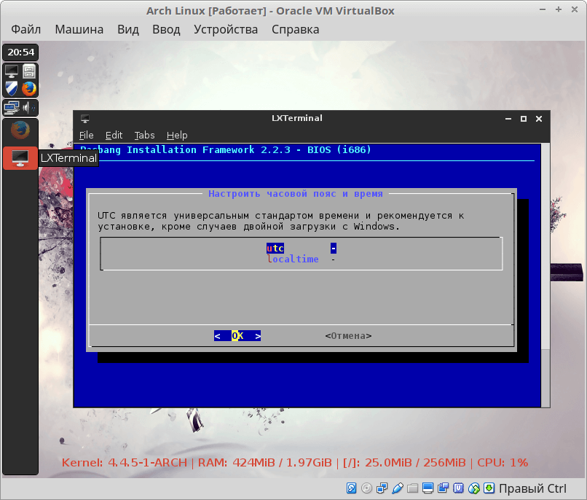The image size is (587, 500).
Task: Launch Firefox from the quick launcher
Action: pos(29,88)
